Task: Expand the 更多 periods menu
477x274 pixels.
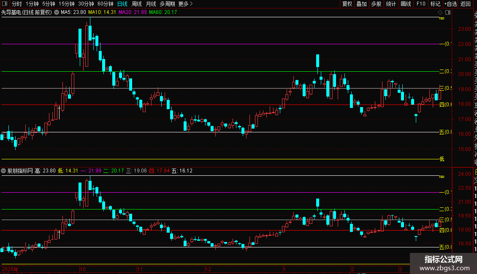Action: [186, 4]
